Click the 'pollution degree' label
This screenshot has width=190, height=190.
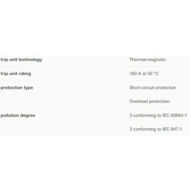18,115
